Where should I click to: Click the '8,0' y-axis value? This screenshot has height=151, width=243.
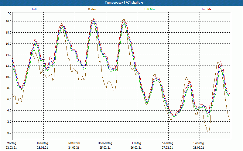coord(9,88)
